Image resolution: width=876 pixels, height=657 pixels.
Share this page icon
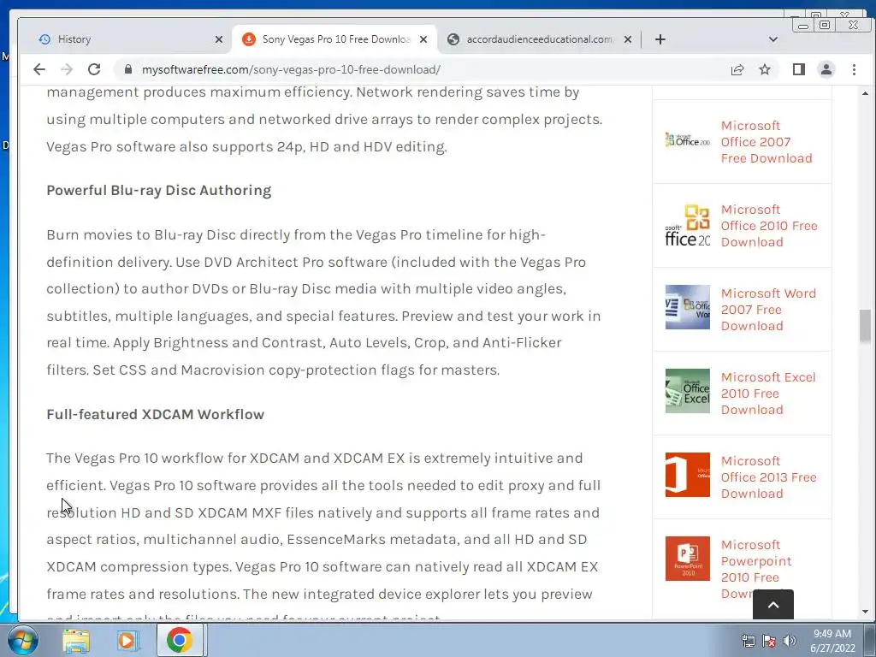pyautogui.click(x=737, y=69)
